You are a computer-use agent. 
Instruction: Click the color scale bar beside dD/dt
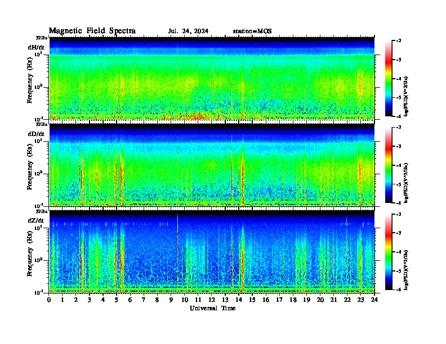pyautogui.click(x=389, y=165)
